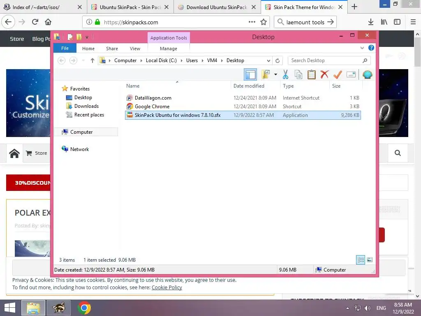Select SkinPack Ubuntu for windows 7.8.10.sfx
Screen dimensions: 421x316
(x=243, y=115)
